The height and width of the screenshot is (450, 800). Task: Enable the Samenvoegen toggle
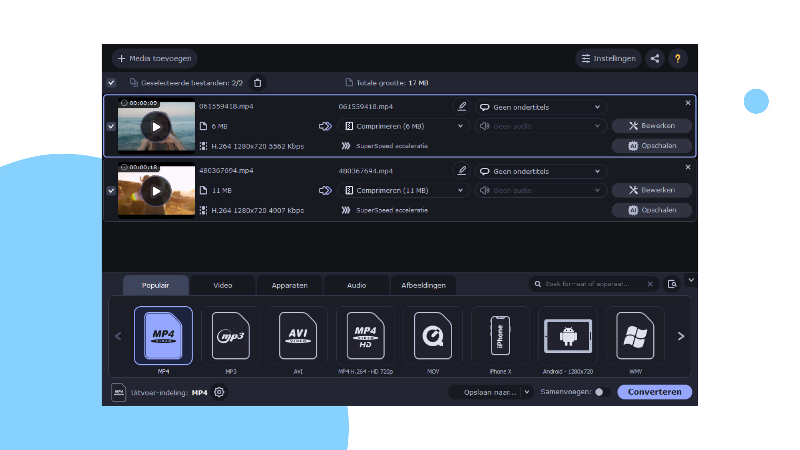point(602,392)
